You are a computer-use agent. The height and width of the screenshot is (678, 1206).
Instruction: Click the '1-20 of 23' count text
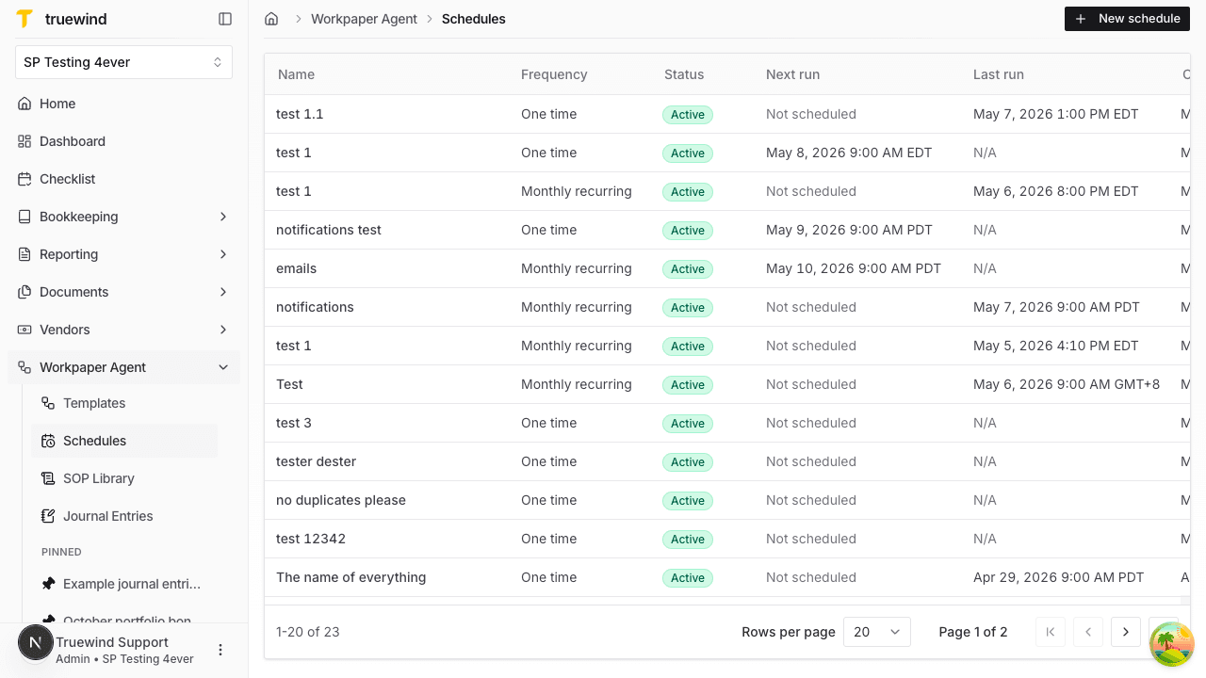(308, 632)
